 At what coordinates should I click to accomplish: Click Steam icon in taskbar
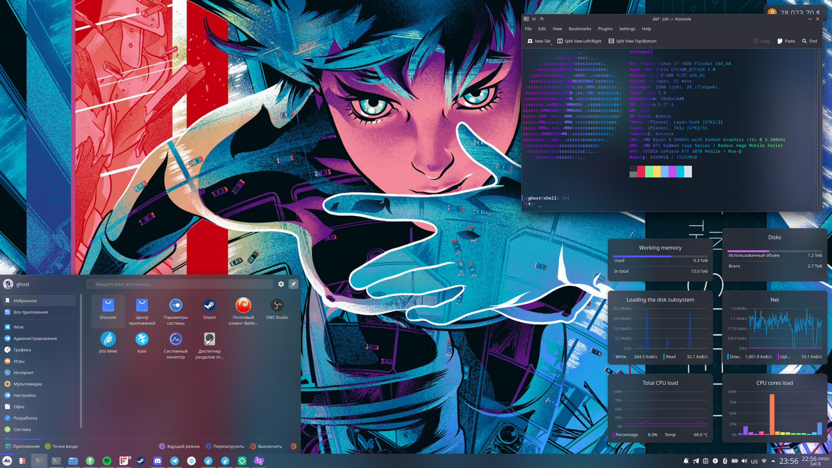[x=141, y=461]
